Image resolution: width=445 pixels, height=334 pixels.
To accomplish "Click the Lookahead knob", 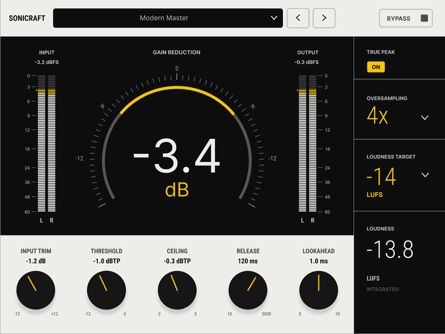I will click(319, 290).
